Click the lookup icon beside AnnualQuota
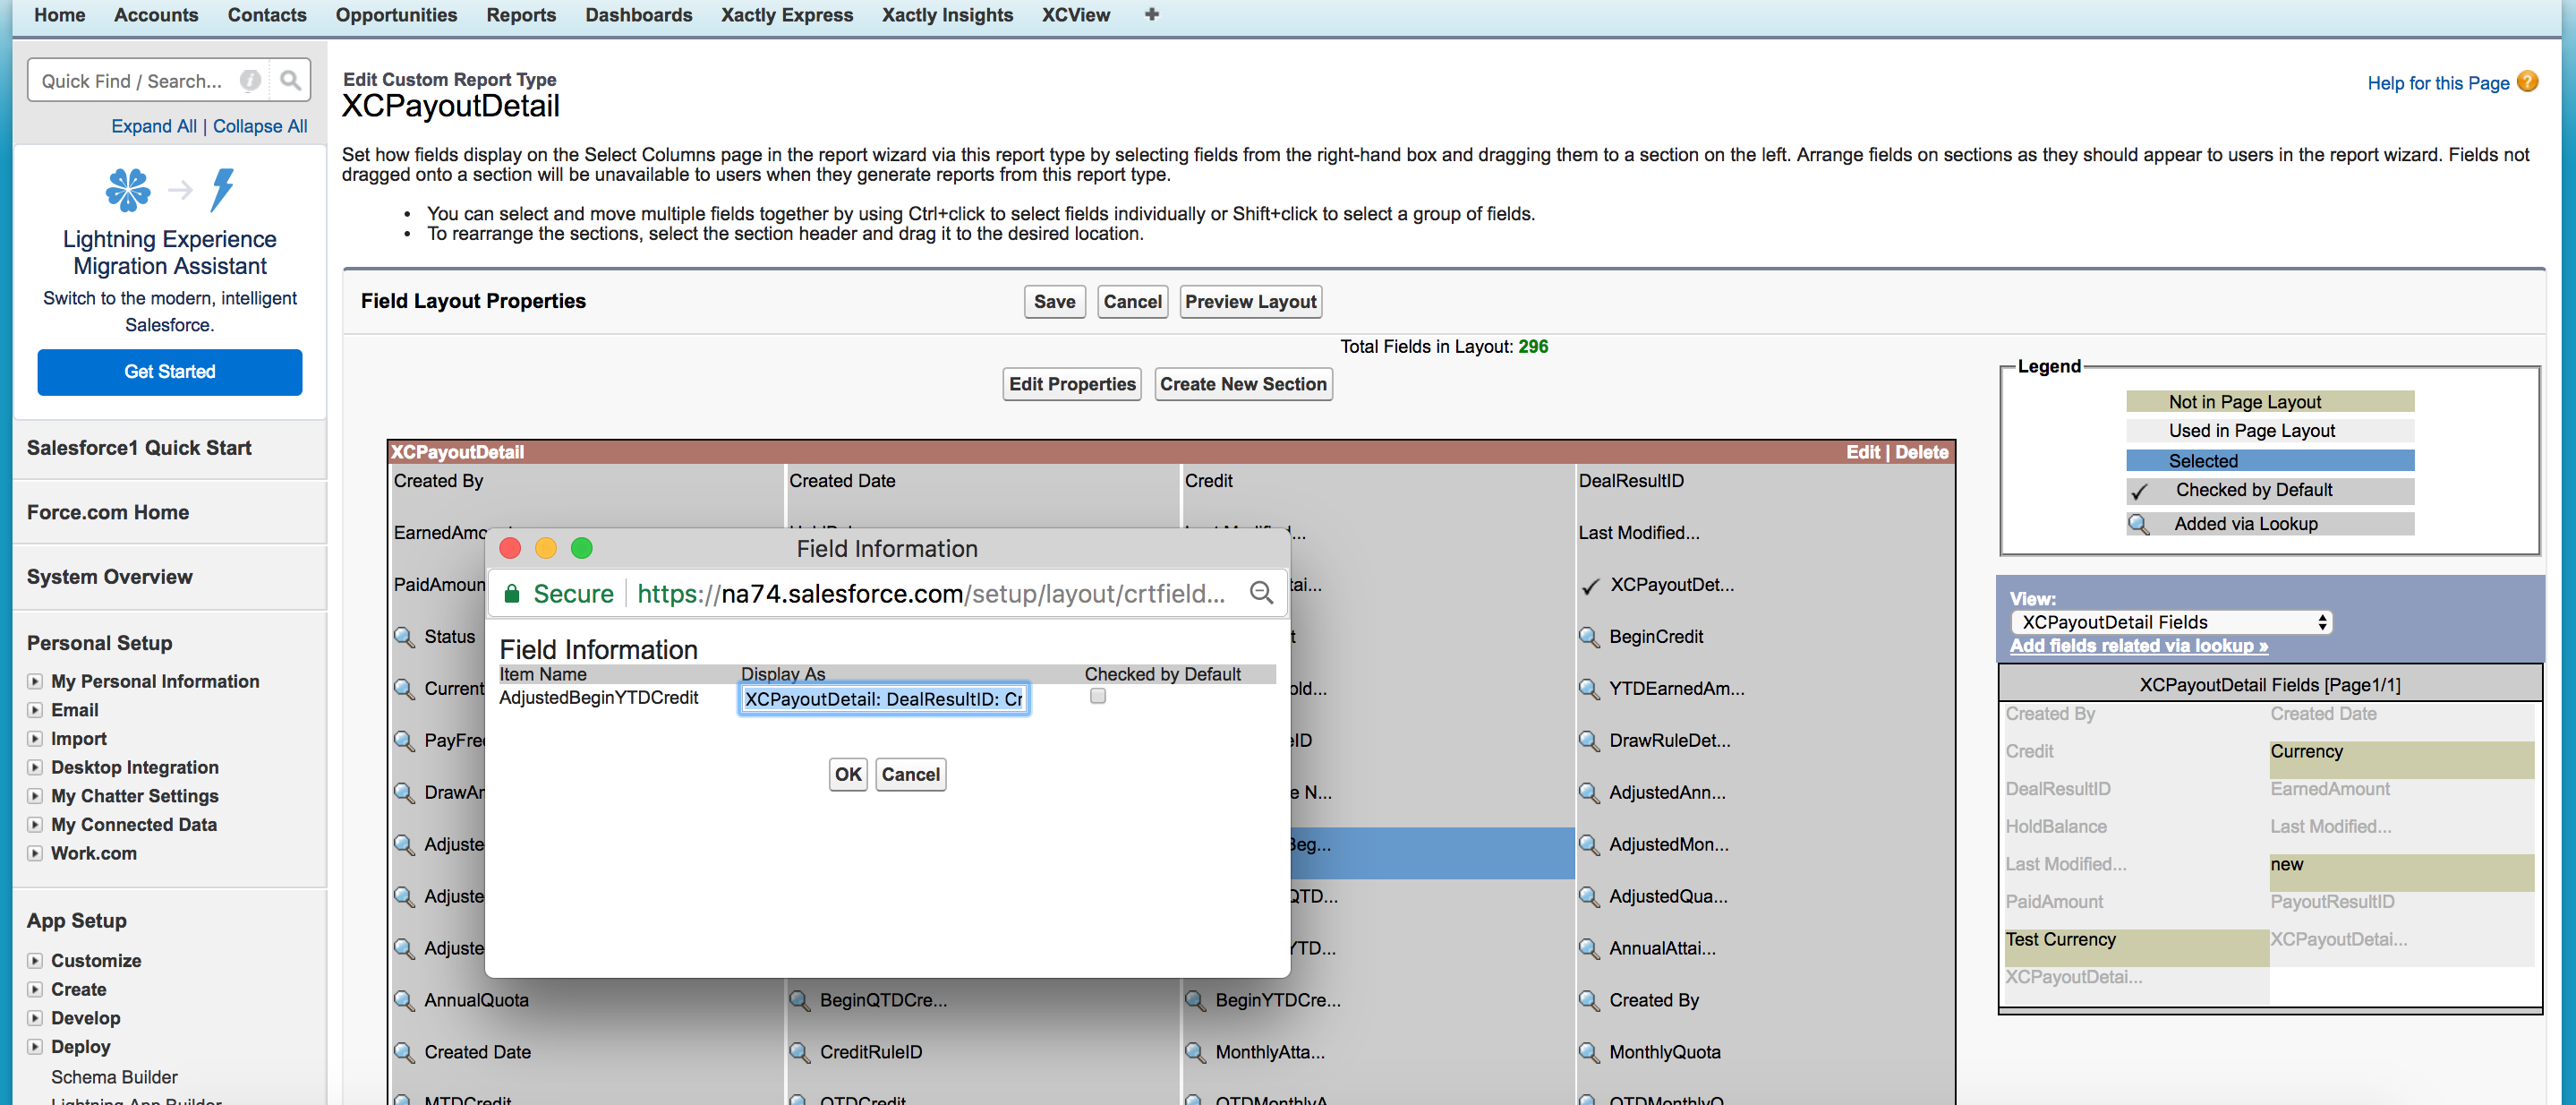 [404, 1000]
